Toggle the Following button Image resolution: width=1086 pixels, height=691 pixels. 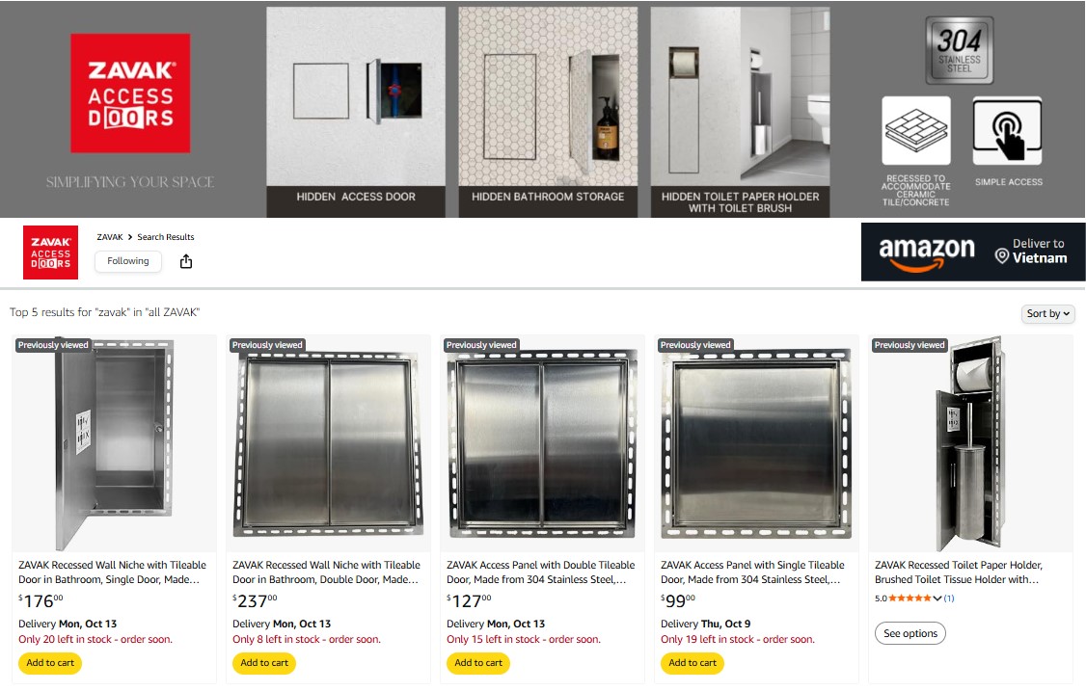(x=128, y=261)
